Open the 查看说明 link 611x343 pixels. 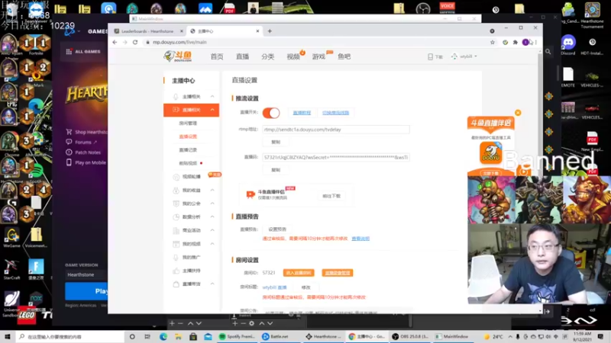360,239
